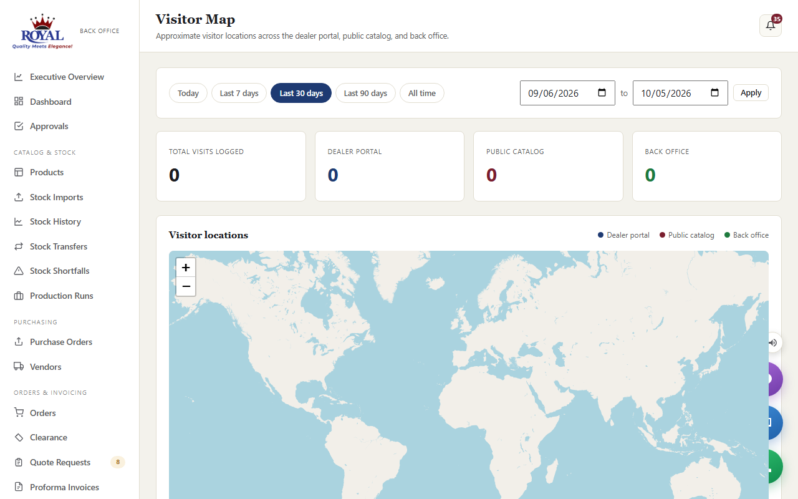The image size is (798, 499).
Task: Click the Quote Requests clipboard icon
Action: coord(19,462)
